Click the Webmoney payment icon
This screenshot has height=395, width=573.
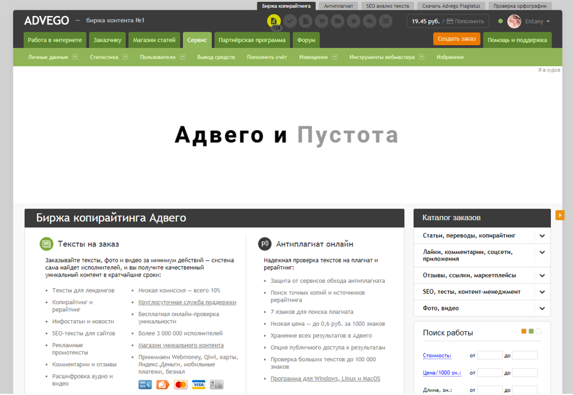145,385
